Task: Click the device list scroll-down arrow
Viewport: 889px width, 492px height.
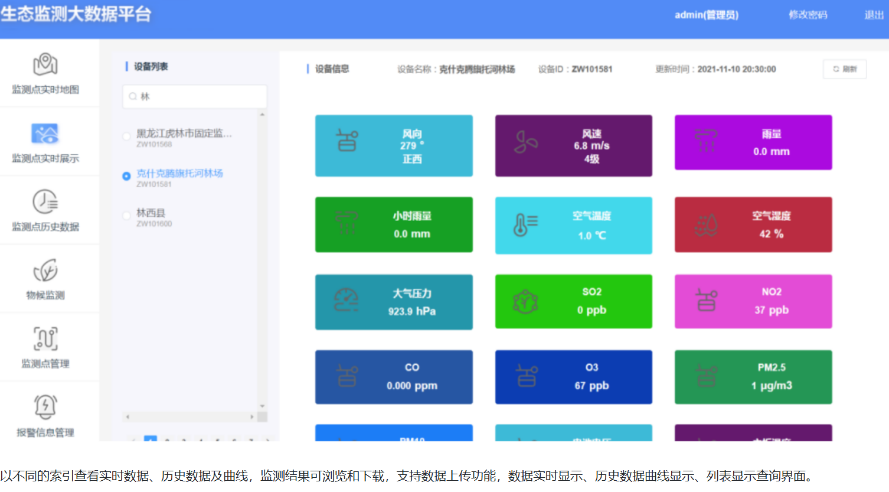Action: (263, 406)
